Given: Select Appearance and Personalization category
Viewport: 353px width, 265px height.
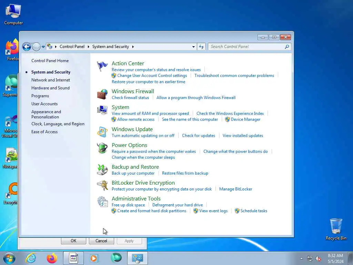Looking at the screenshot, I should coord(46,114).
